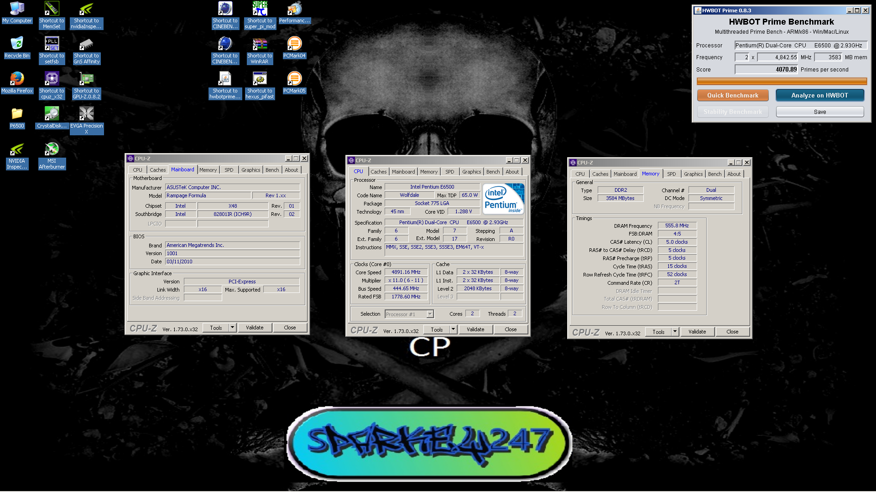Open Tools dropdown arrow in Memory CPU-Z

click(x=675, y=332)
